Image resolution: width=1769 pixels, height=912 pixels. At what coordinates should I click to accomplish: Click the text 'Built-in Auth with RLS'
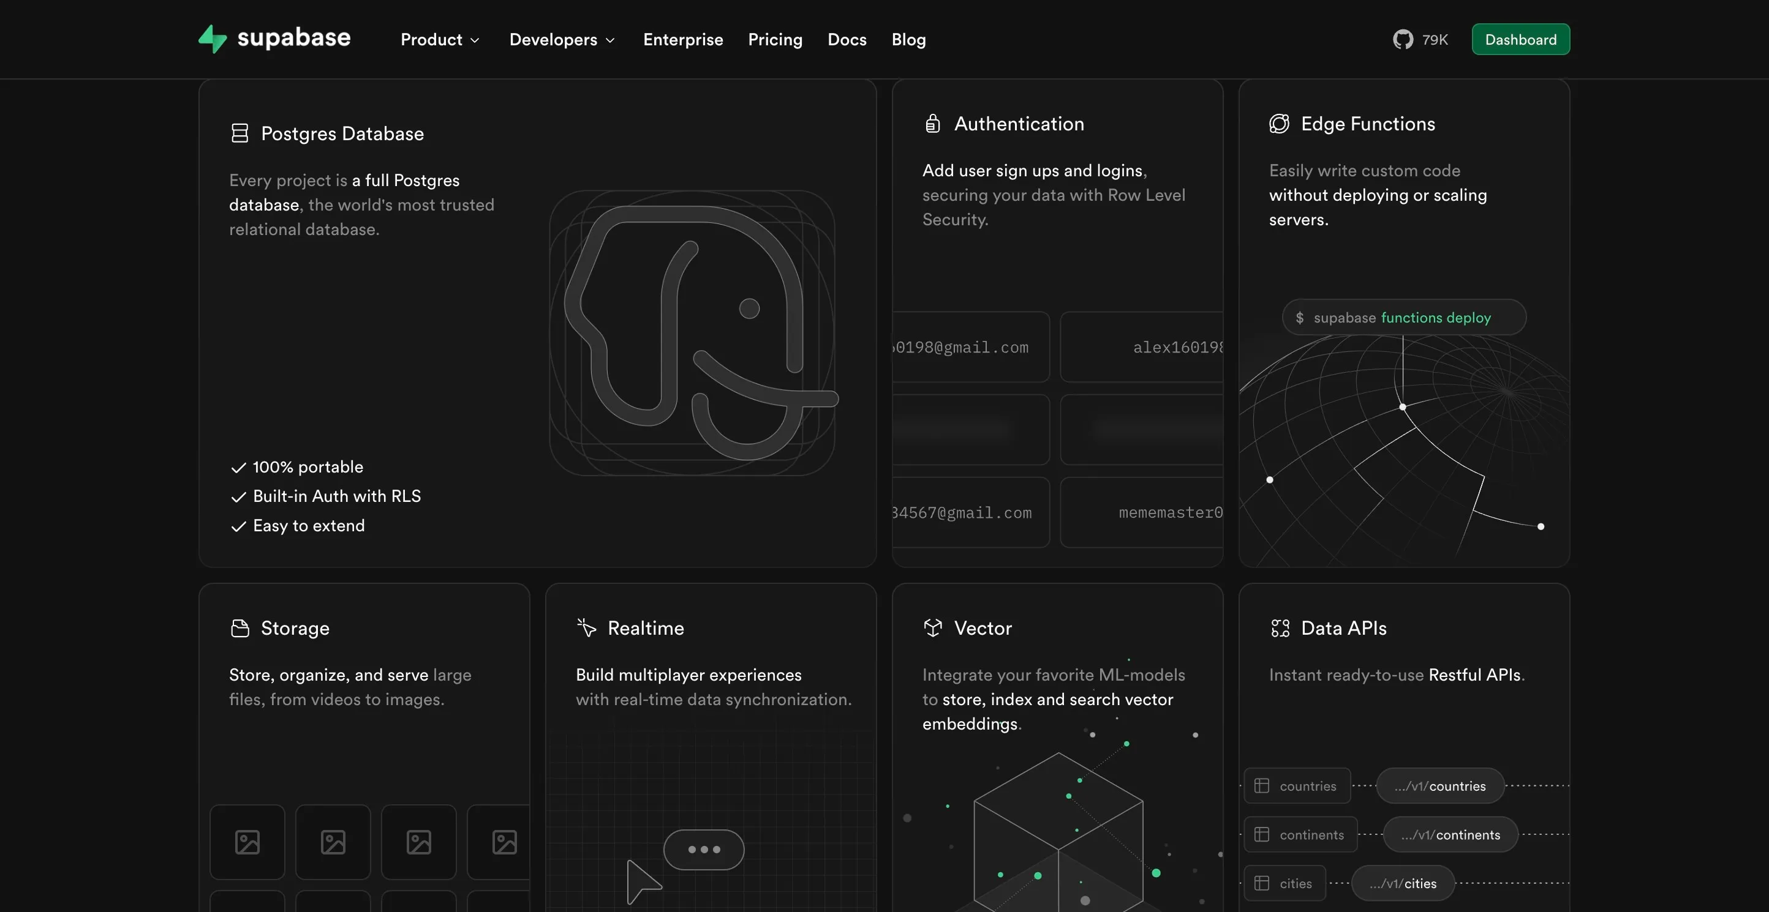336,496
